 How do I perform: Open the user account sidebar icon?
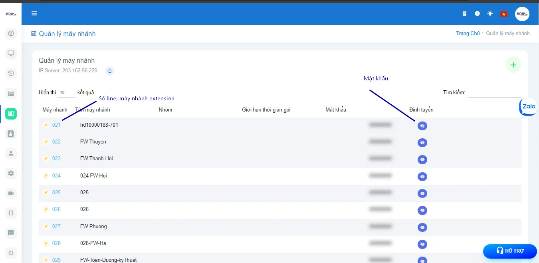click(x=11, y=153)
